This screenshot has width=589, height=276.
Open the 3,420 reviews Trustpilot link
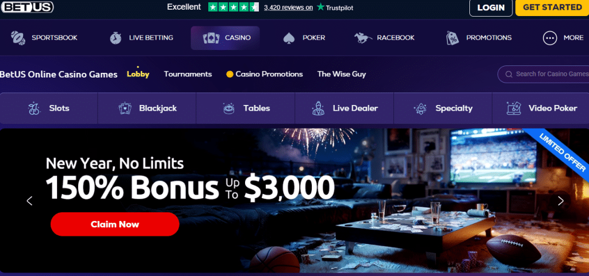(288, 7)
